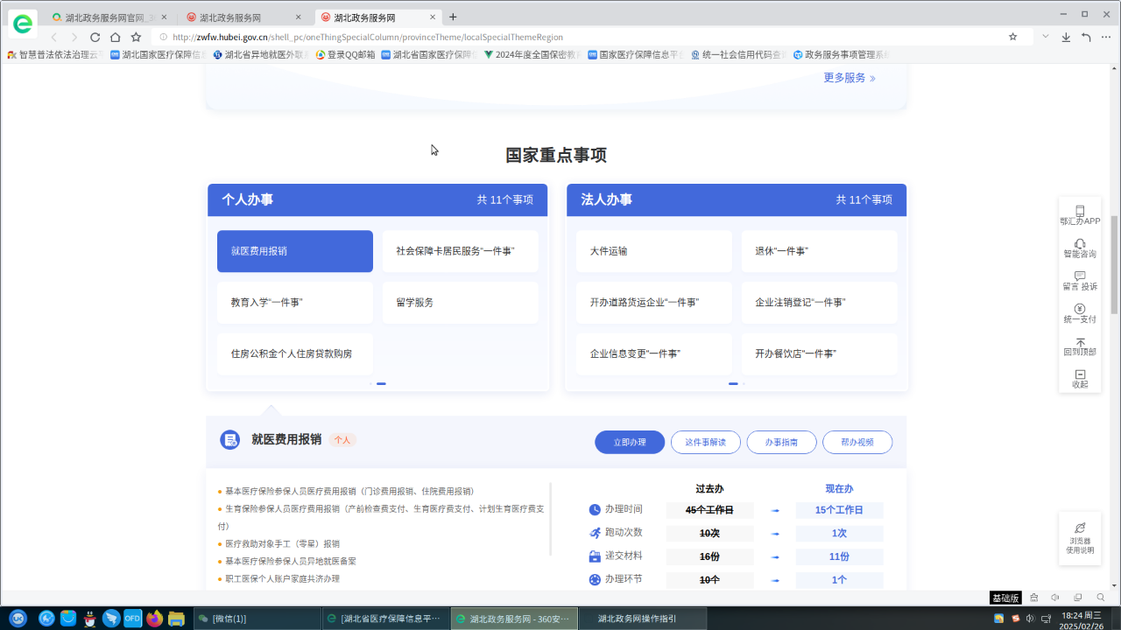Image resolution: width=1121 pixels, height=630 pixels.
Task: Switch to the first 湖北政务服务网官网 tab
Action: click(x=104, y=17)
